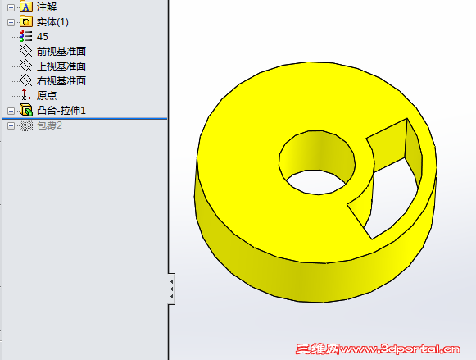This screenshot has height=360, width=476.
Task: Click the 上视基准面 plane icon
Action: (x=25, y=66)
